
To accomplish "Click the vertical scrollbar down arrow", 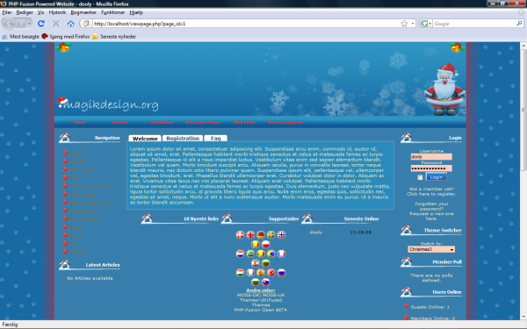I will (x=523, y=316).
